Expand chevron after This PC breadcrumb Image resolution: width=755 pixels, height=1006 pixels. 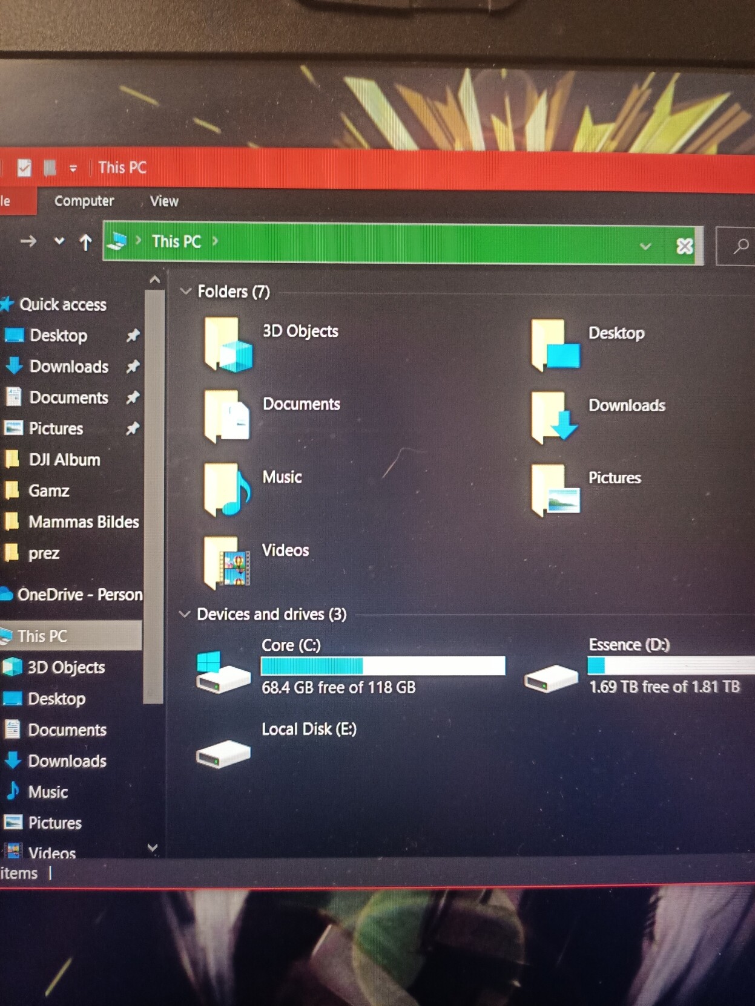pos(216,241)
